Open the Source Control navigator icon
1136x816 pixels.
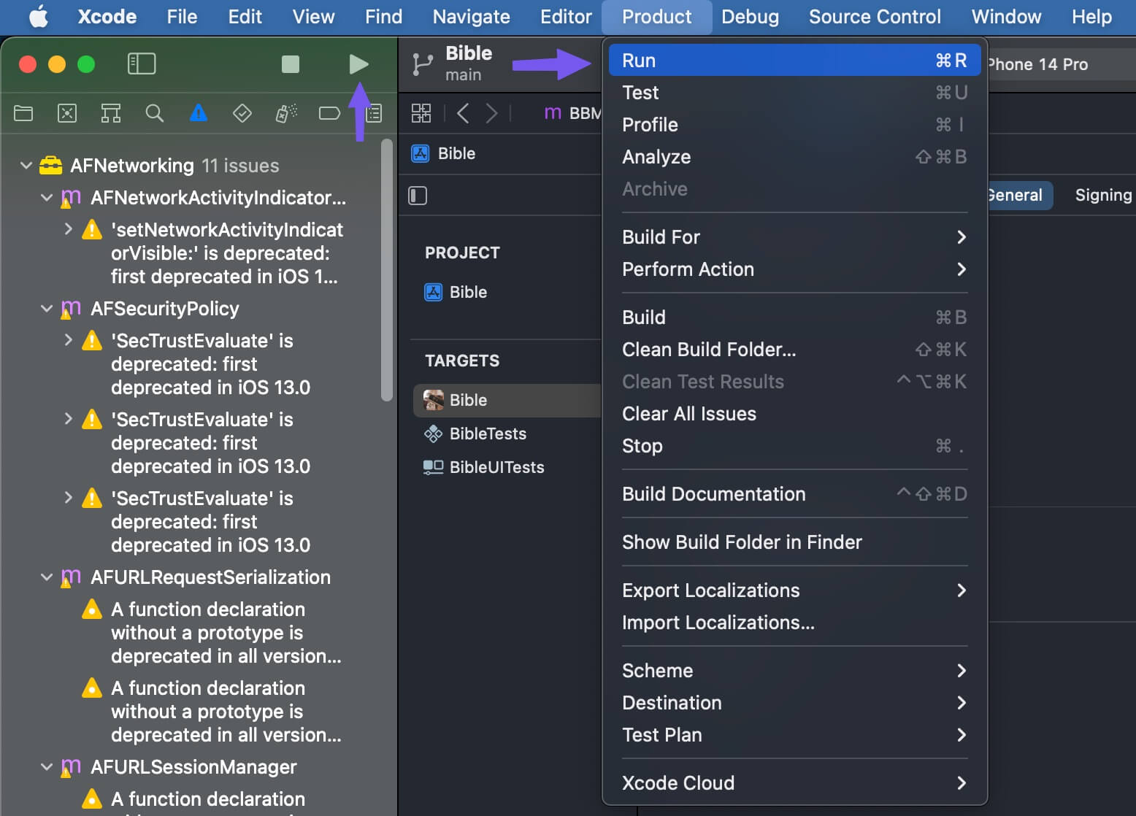coord(67,113)
